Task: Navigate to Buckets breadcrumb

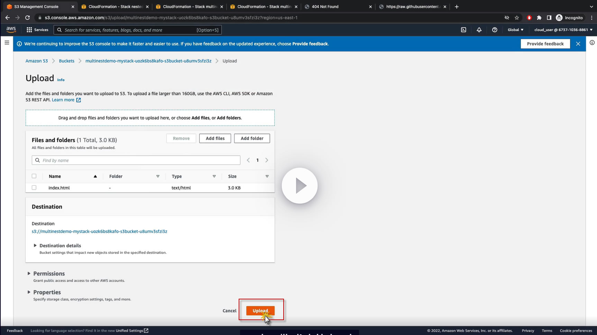Action: coord(66,61)
